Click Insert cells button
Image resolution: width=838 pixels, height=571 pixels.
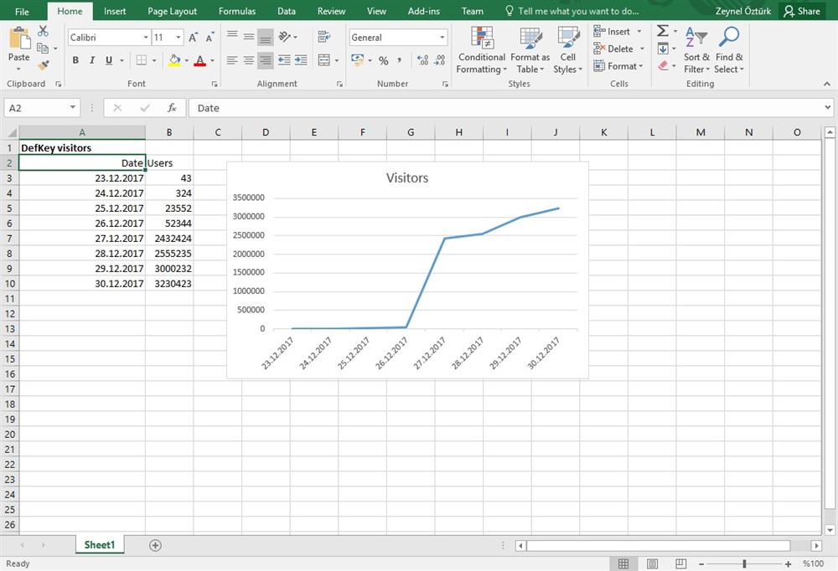619,32
